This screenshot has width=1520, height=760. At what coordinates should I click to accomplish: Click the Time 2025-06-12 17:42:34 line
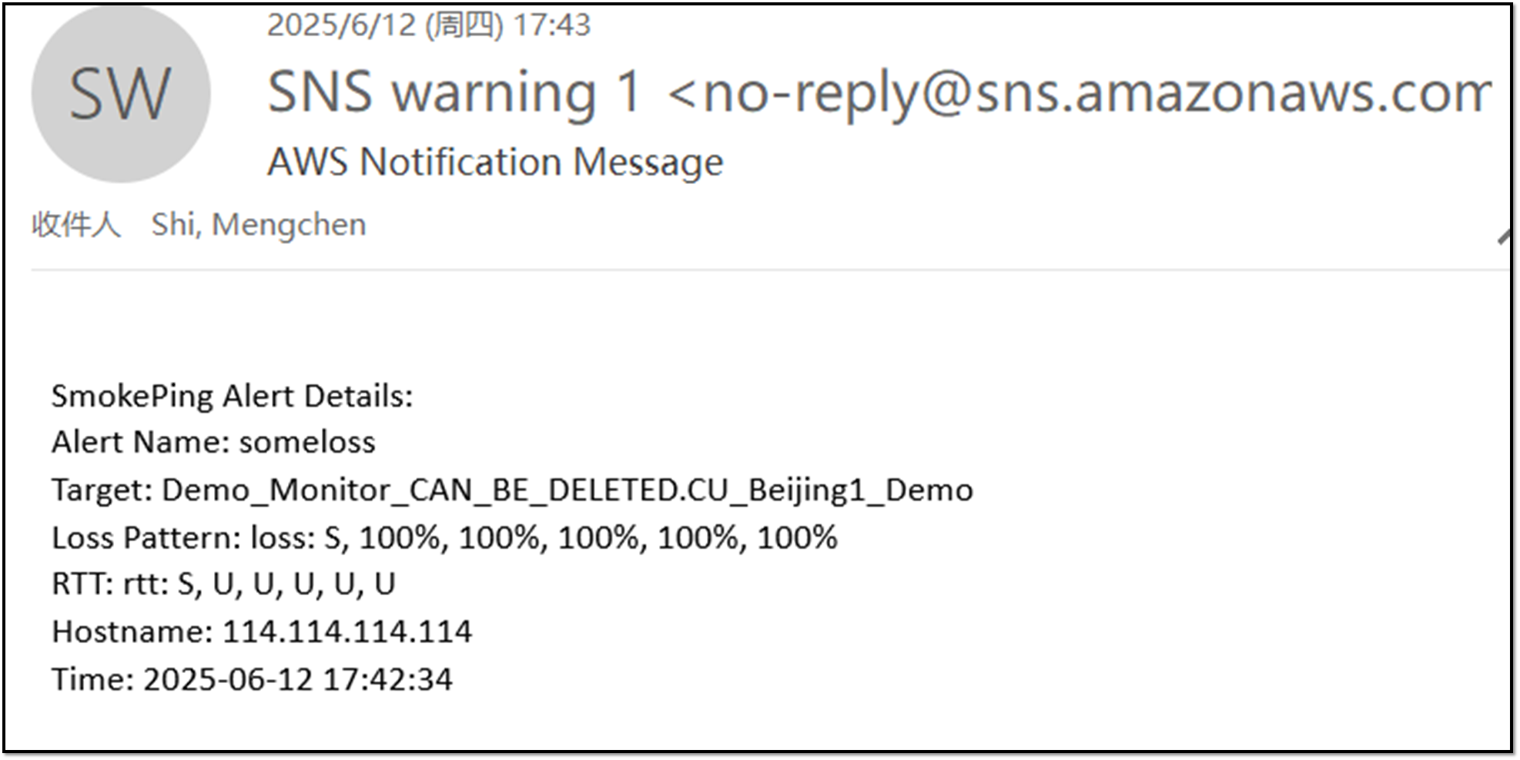click(x=252, y=680)
